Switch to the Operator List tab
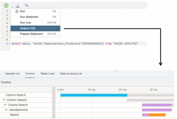 12,73
